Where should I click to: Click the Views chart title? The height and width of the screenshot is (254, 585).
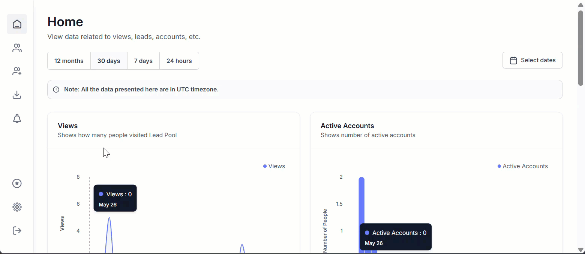coord(68,126)
